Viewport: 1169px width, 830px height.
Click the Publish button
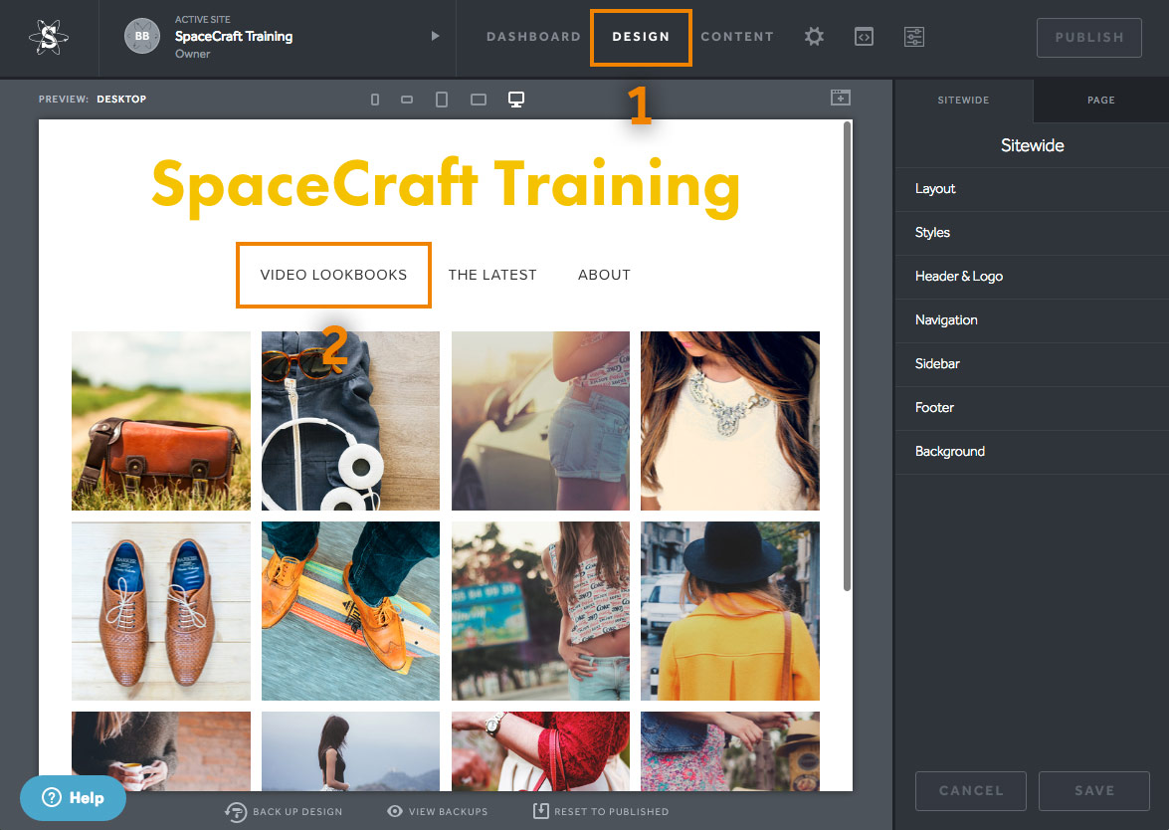[1088, 37]
